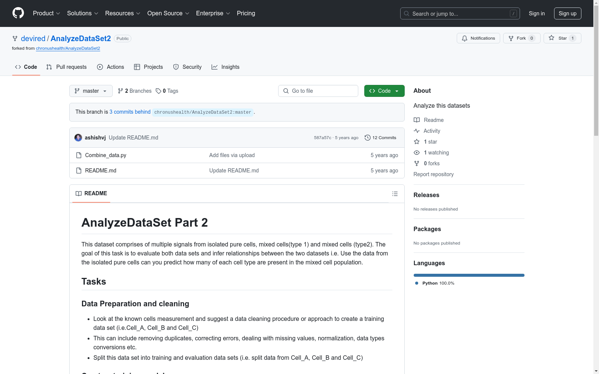
Task: Open the Combine_data.py file
Action: [106, 155]
